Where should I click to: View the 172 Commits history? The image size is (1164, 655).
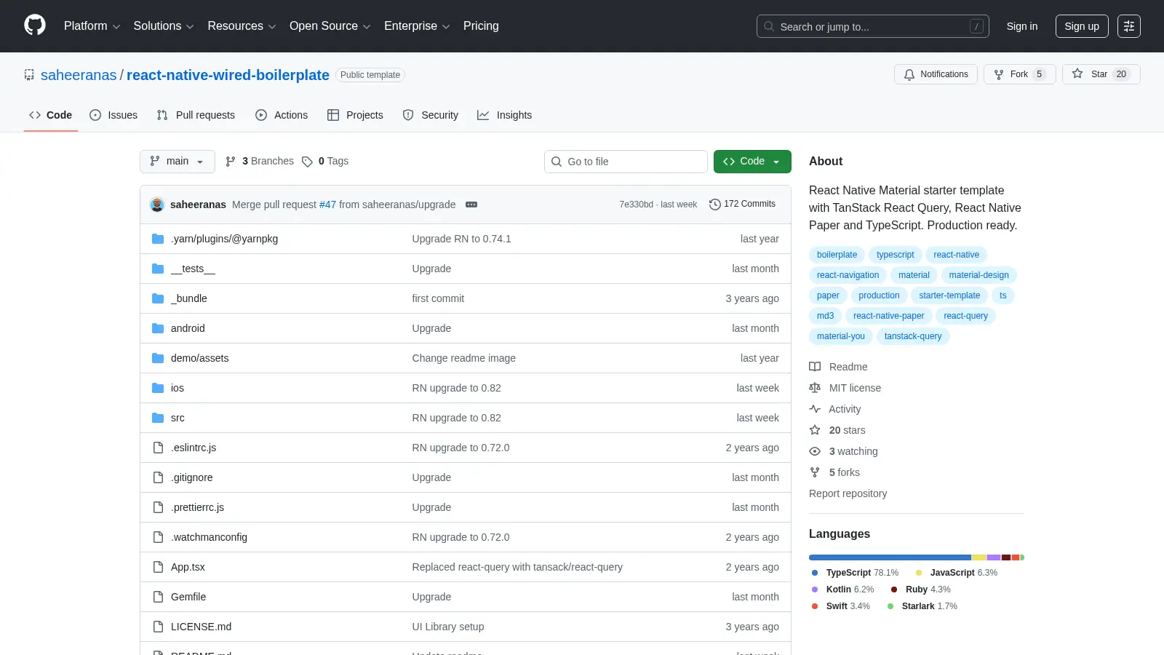pos(743,205)
